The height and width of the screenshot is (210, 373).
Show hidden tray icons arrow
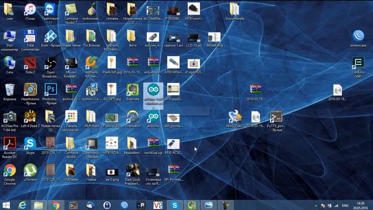(x=316, y=205)
